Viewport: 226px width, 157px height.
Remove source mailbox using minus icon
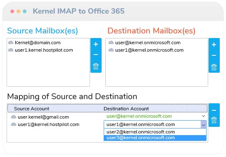(96, 55)
